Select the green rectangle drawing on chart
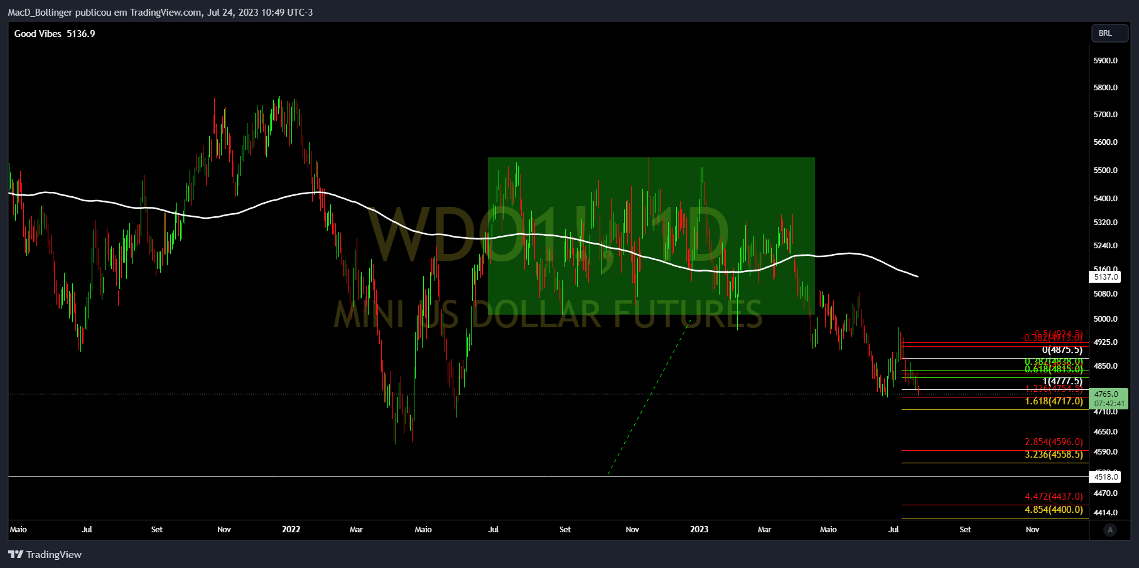 coord(651,236)
